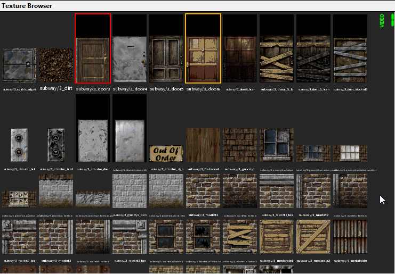Select the subway/3_market3 brick with right pipe
Screen dimensions: 395x274
(x=56, y=237)
